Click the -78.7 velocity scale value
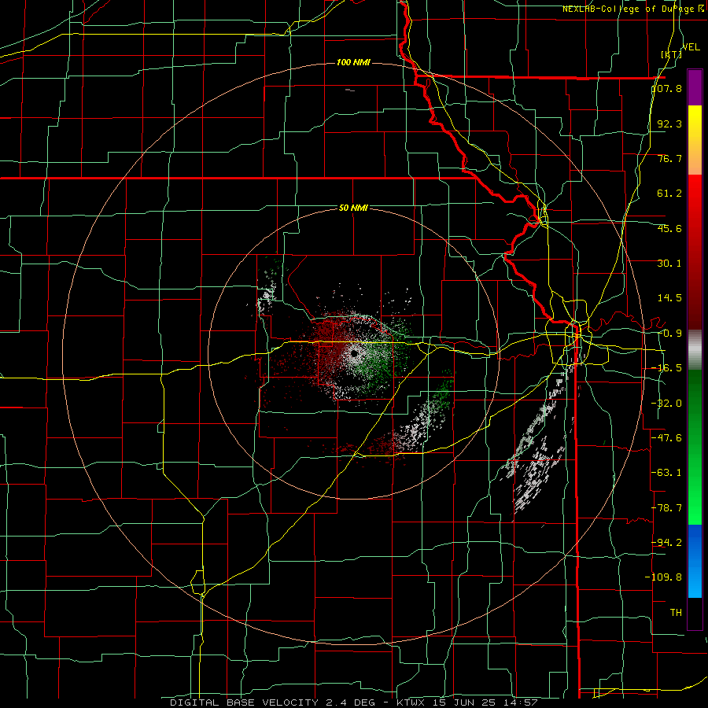Image resolution: width=708 pixels, height=708 pixels. pyautogui.click(x=666, y=508)
